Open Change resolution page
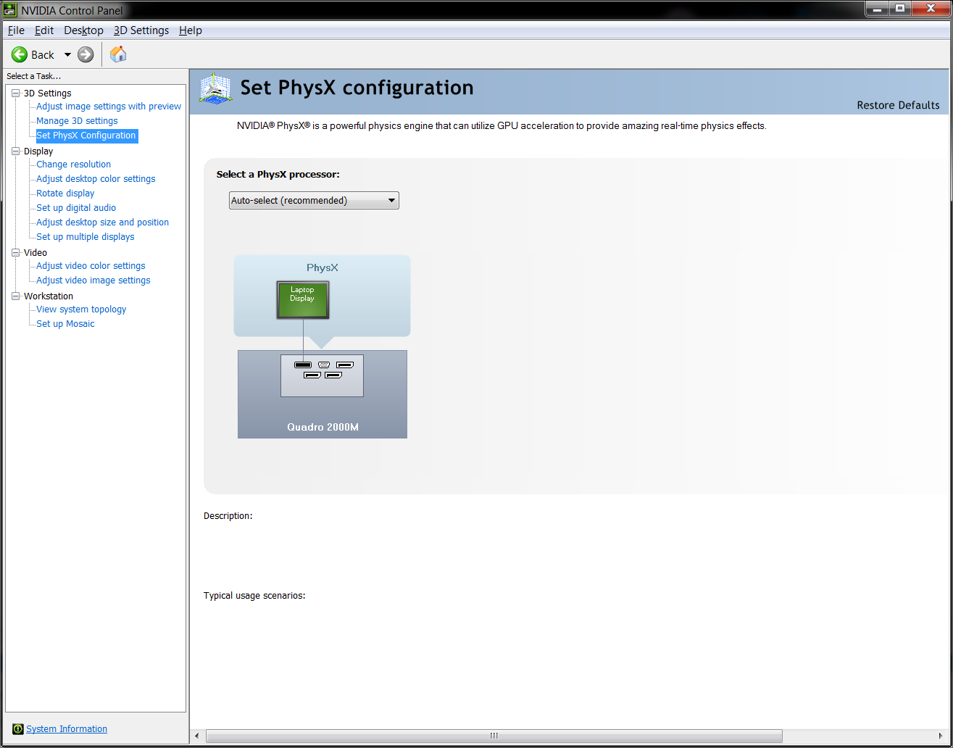Viewport: 953px width, 748px height. point(74,165)
